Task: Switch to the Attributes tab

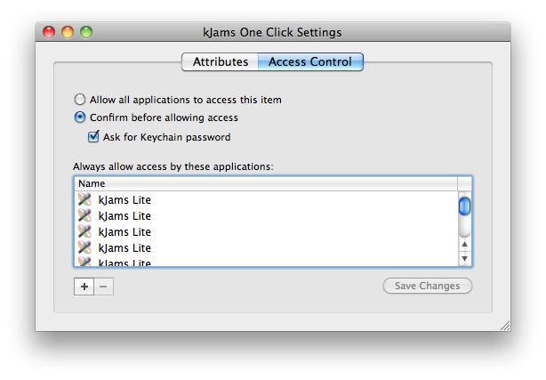Action: click(x=220, y=62)
